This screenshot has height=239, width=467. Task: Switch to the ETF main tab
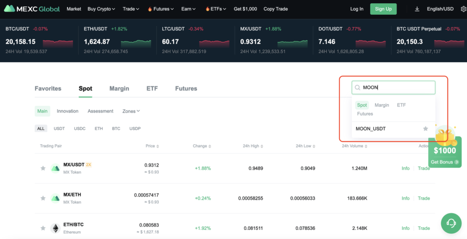152,89
